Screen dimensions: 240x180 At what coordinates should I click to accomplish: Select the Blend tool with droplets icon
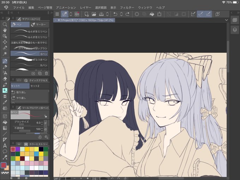(x=5, y=108)
